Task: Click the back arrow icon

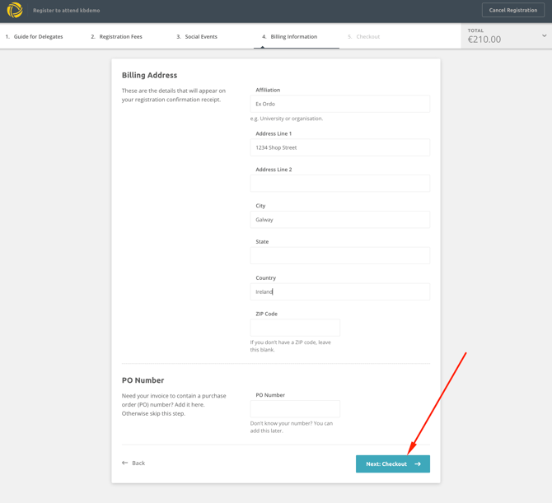Action: click(125, 463)
